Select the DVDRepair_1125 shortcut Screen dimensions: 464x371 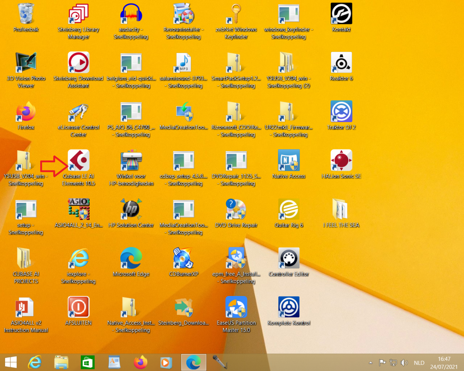tap(236, 160)
